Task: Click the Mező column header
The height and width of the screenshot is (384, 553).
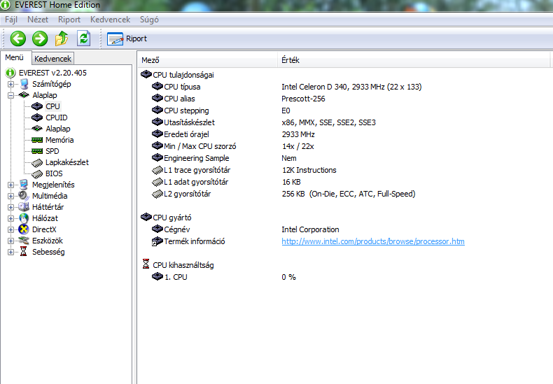Action: pos(207,60)
